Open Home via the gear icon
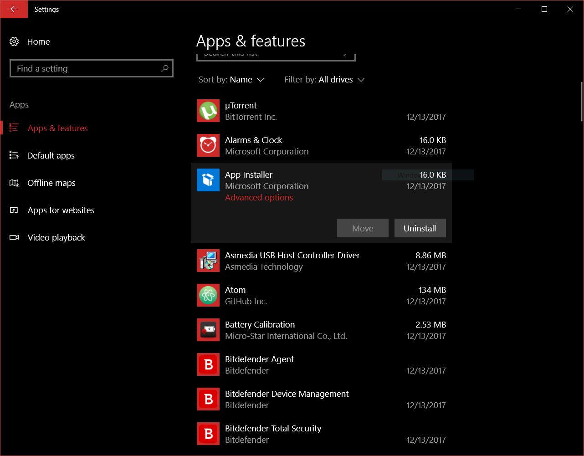 (14, 41)
